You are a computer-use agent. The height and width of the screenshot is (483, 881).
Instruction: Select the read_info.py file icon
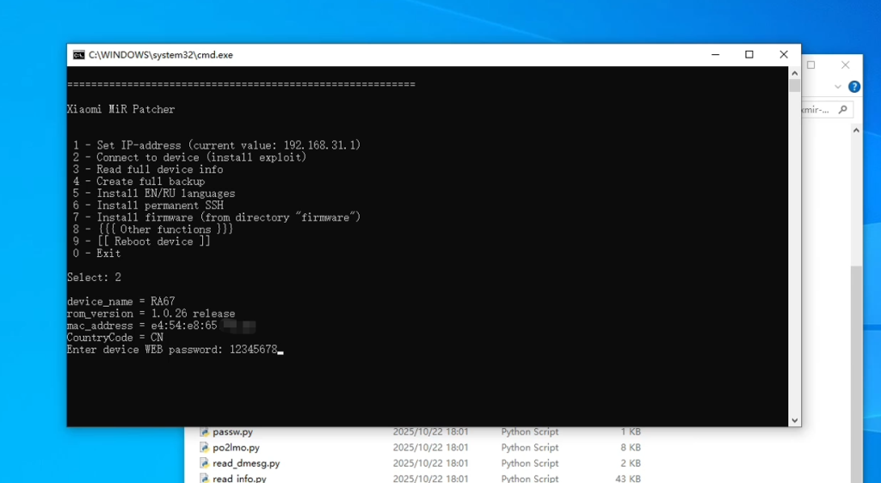click(x=205, y=478)
